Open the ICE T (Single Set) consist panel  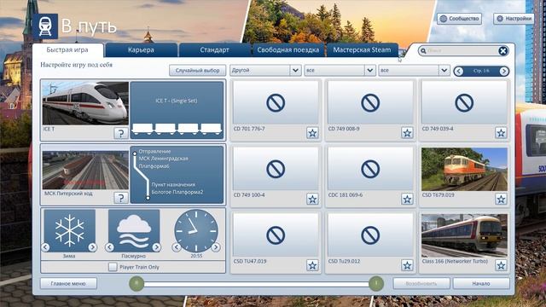point(177,110)
